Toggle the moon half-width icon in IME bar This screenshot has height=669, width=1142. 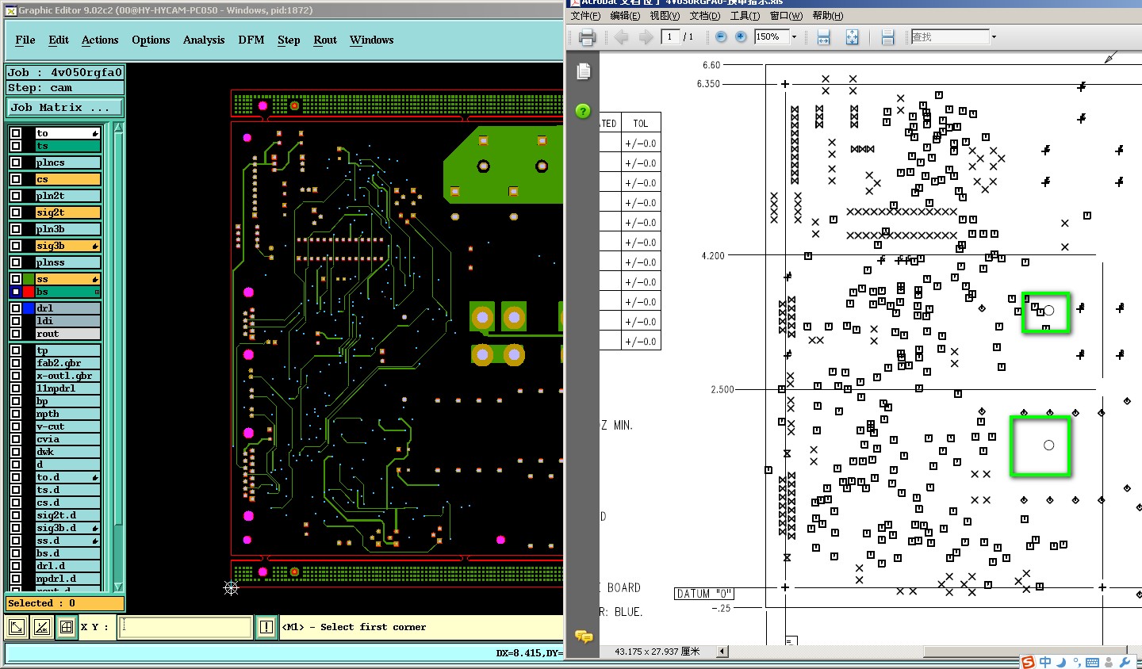tap(1061, 662)
